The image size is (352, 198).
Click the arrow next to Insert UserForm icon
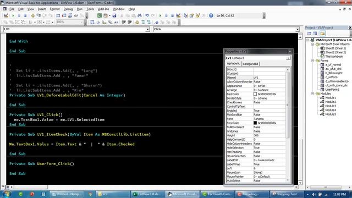(x=109, y=15)
